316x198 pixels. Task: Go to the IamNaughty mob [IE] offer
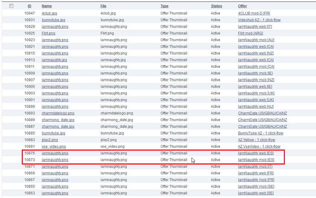255,73
